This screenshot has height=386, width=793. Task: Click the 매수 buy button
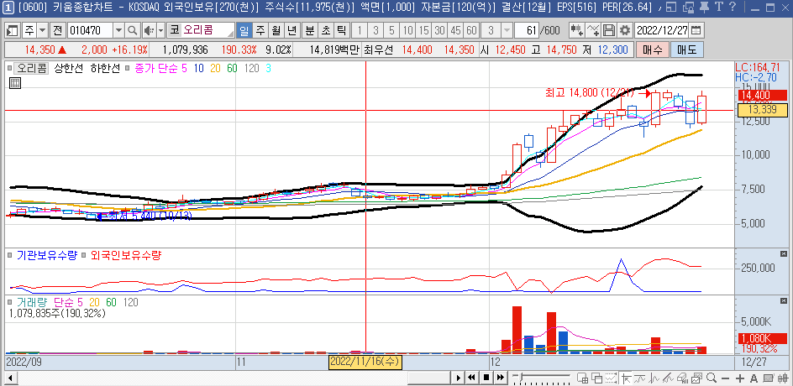(653, 50)
